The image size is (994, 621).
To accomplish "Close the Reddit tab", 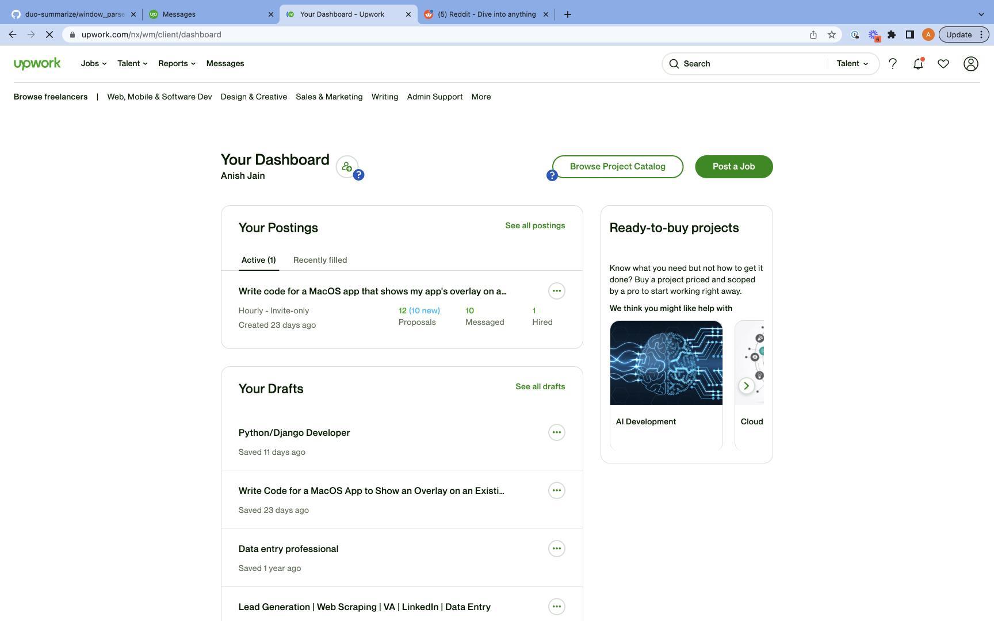I will tap(546, 14).
